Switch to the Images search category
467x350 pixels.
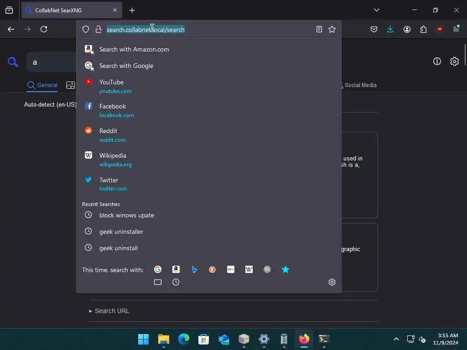point(71,85)
